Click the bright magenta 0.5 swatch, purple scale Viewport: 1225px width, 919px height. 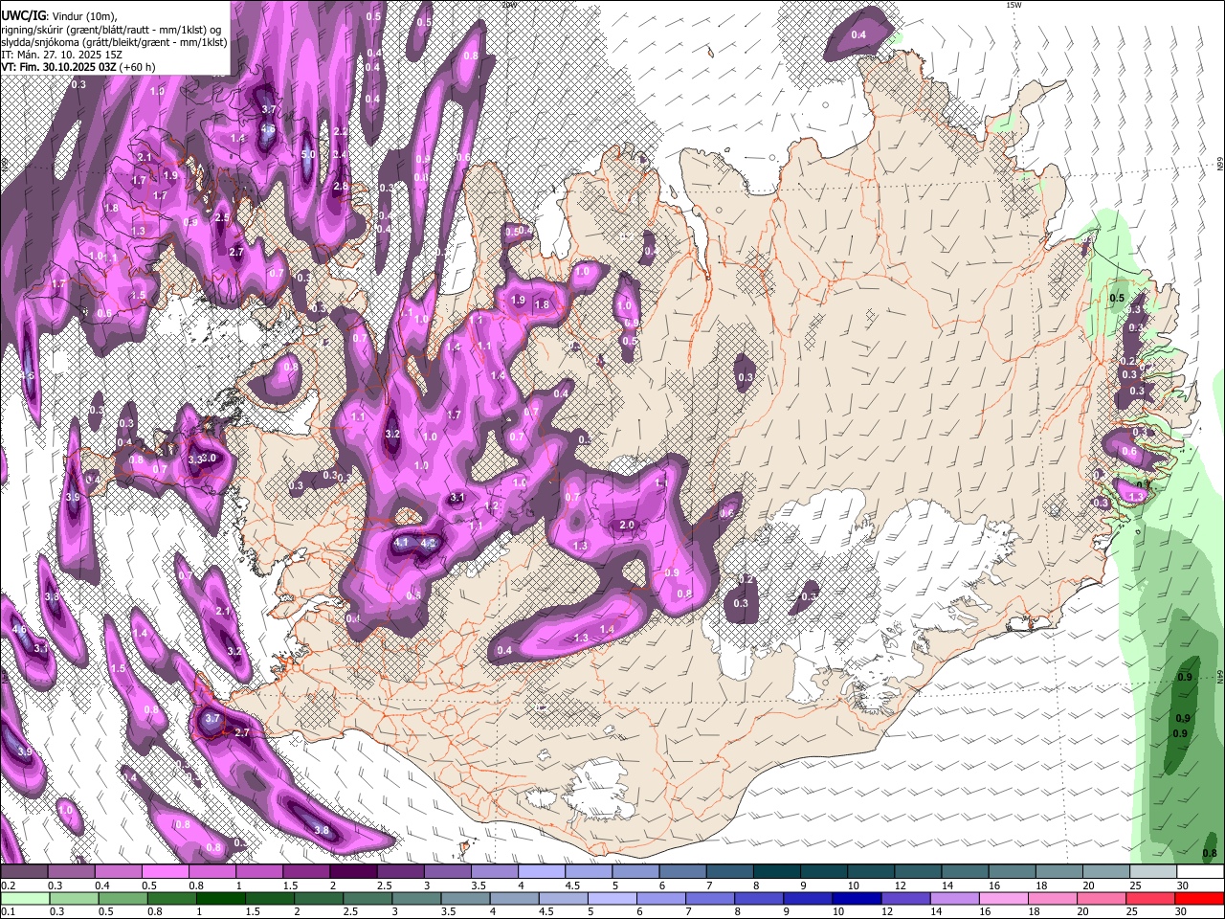coord(166,871)
